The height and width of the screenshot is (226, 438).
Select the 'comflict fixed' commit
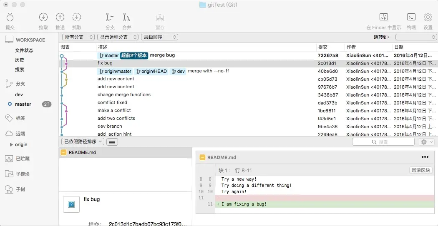pos(248,102)
